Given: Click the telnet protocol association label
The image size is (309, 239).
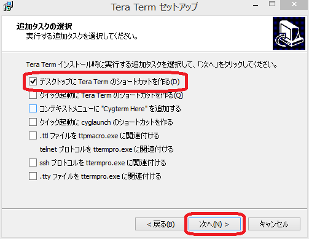Looking at the screenshot, I should point(107,149).
